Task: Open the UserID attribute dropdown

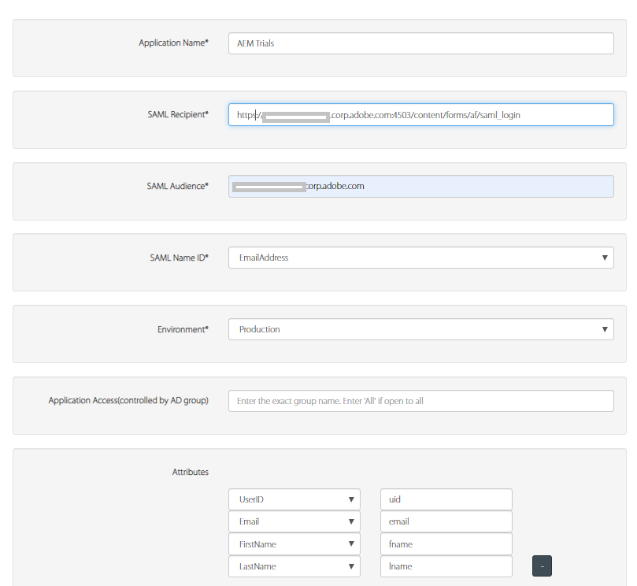Action: tap(294, 499)
